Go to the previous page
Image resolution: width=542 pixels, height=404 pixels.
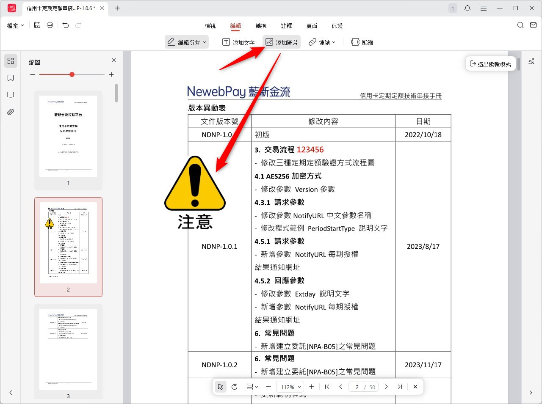(x=340, y=387)
